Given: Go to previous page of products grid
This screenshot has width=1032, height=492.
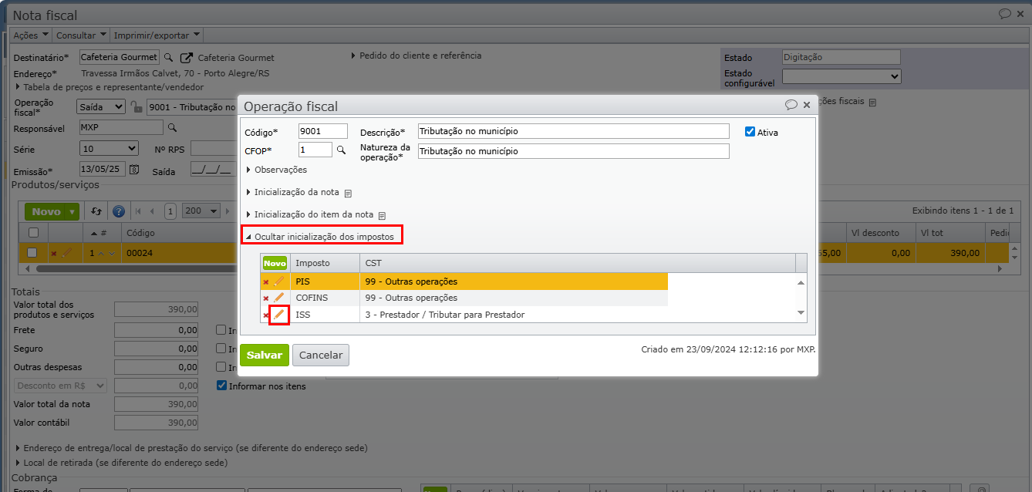Looking at the screenshot, I should (152, 211).
